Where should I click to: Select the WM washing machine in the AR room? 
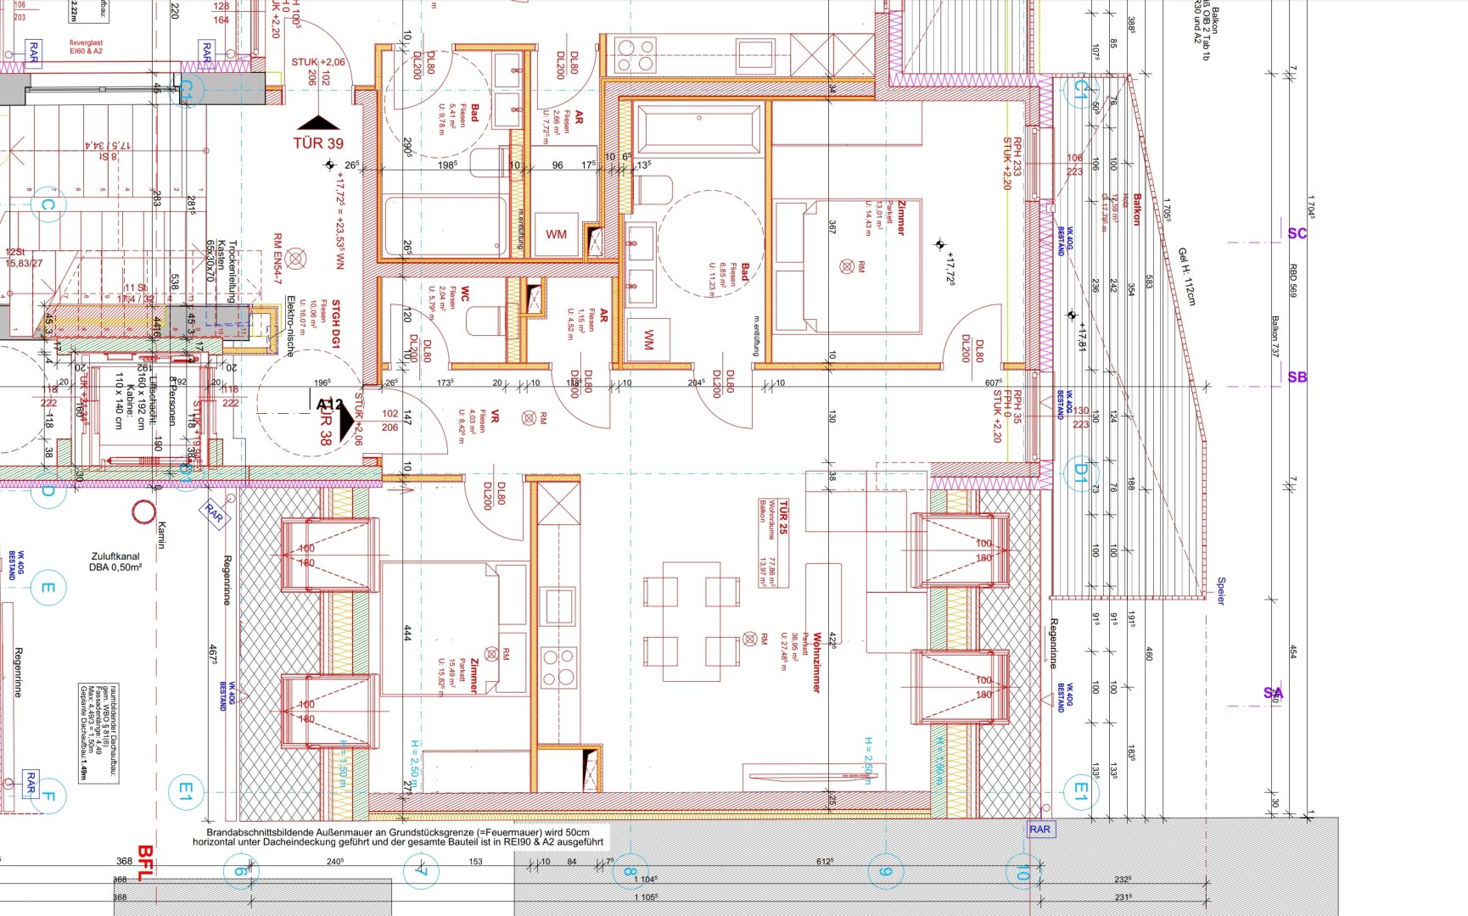(x=556, y=234)
